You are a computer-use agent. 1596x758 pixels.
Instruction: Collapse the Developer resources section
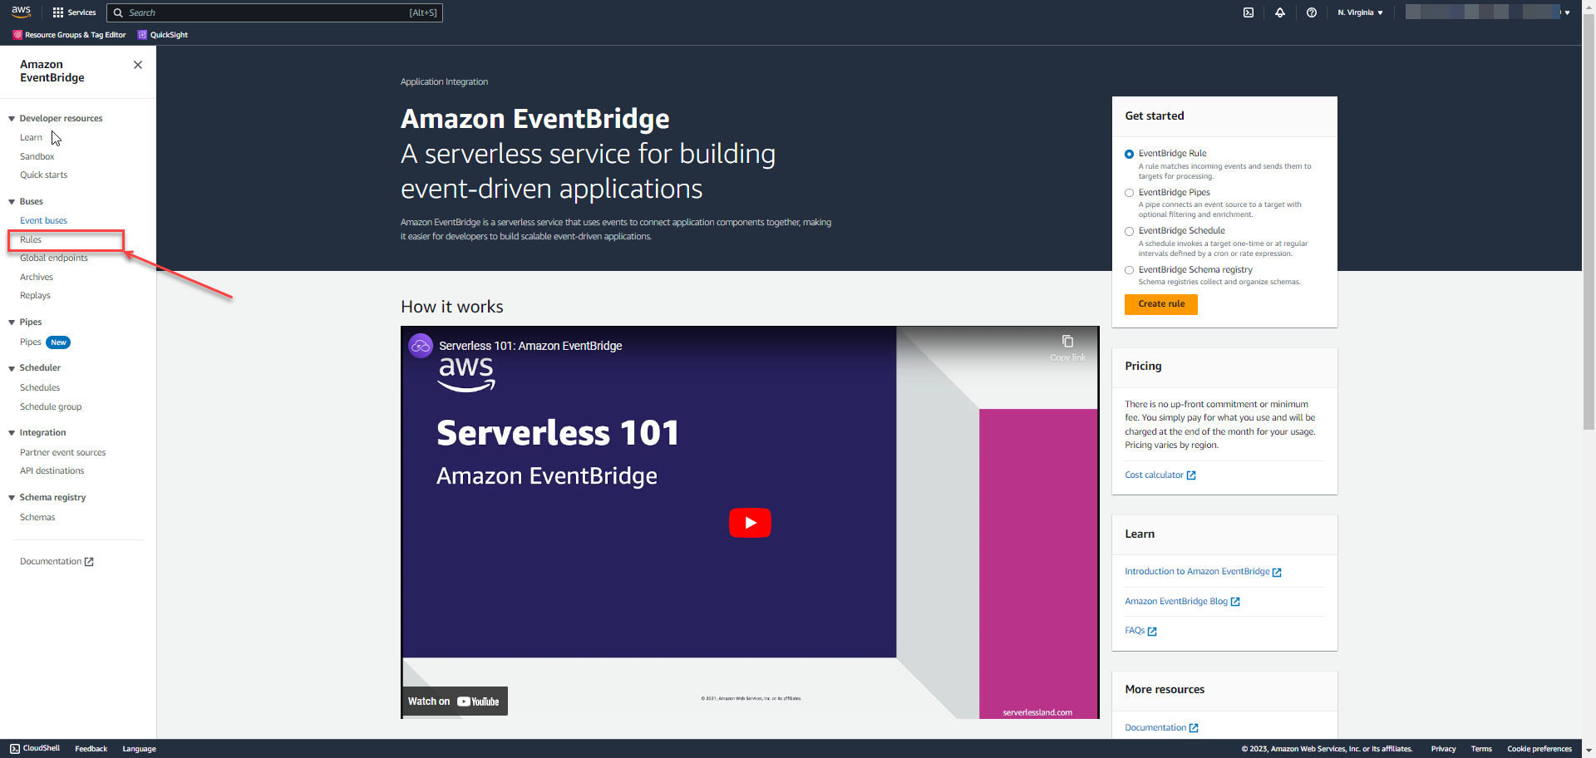click(12, 119)
